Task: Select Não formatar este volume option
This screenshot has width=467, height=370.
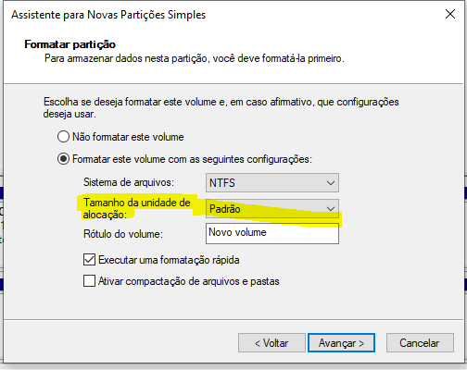Action: tap(63, 137)
